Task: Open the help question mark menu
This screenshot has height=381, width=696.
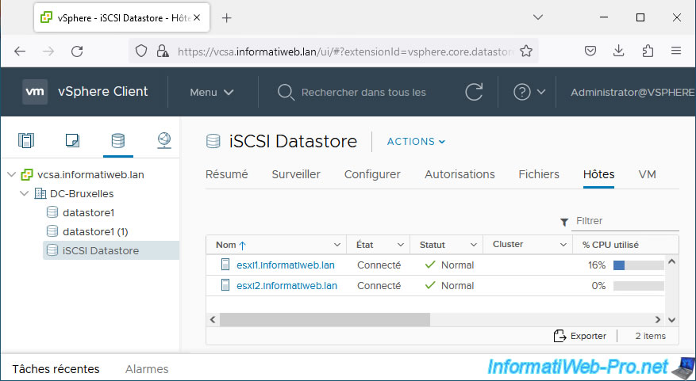Action: pos(529,92)
